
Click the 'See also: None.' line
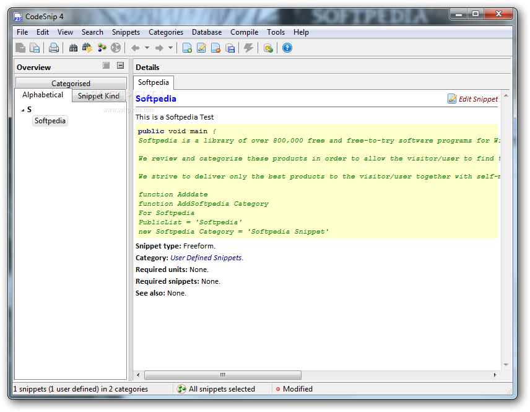click(x=161, y=293)
